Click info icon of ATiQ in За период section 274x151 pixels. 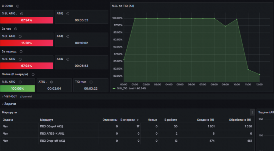68,59
